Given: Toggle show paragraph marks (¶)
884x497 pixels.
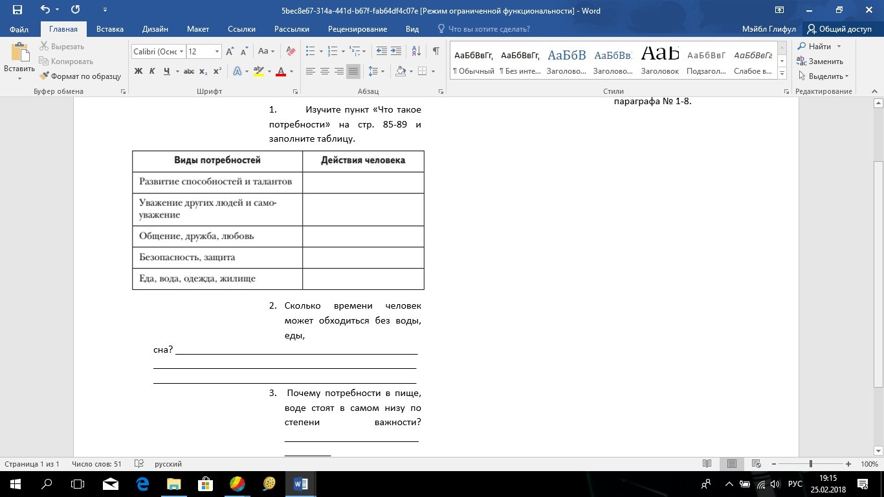Looking at the screenshot, I should click(436, 51).
